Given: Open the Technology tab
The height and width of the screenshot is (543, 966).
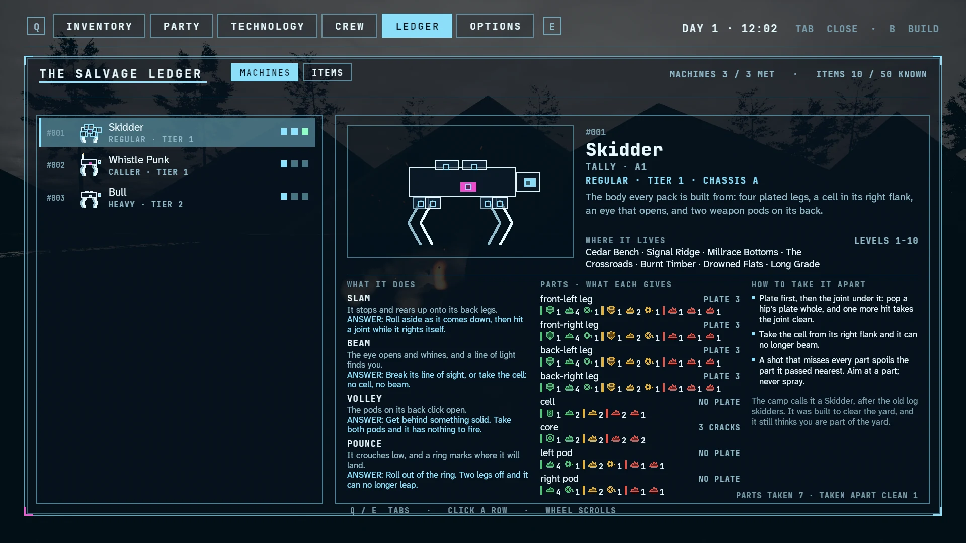Looking at the screenshot, I should pos(267,26).
